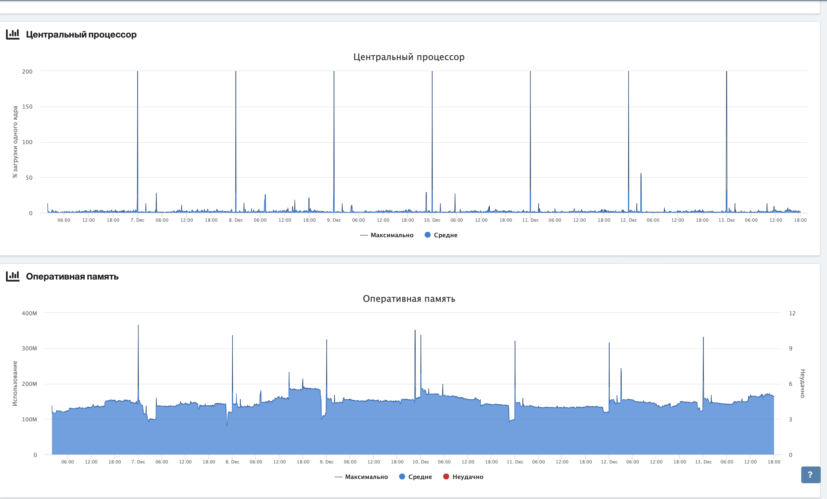This screenshot has height=499, width=827.
Task: Click the blue 'Средне' legend dot in CPU chart
Action: tap(428, 235)
